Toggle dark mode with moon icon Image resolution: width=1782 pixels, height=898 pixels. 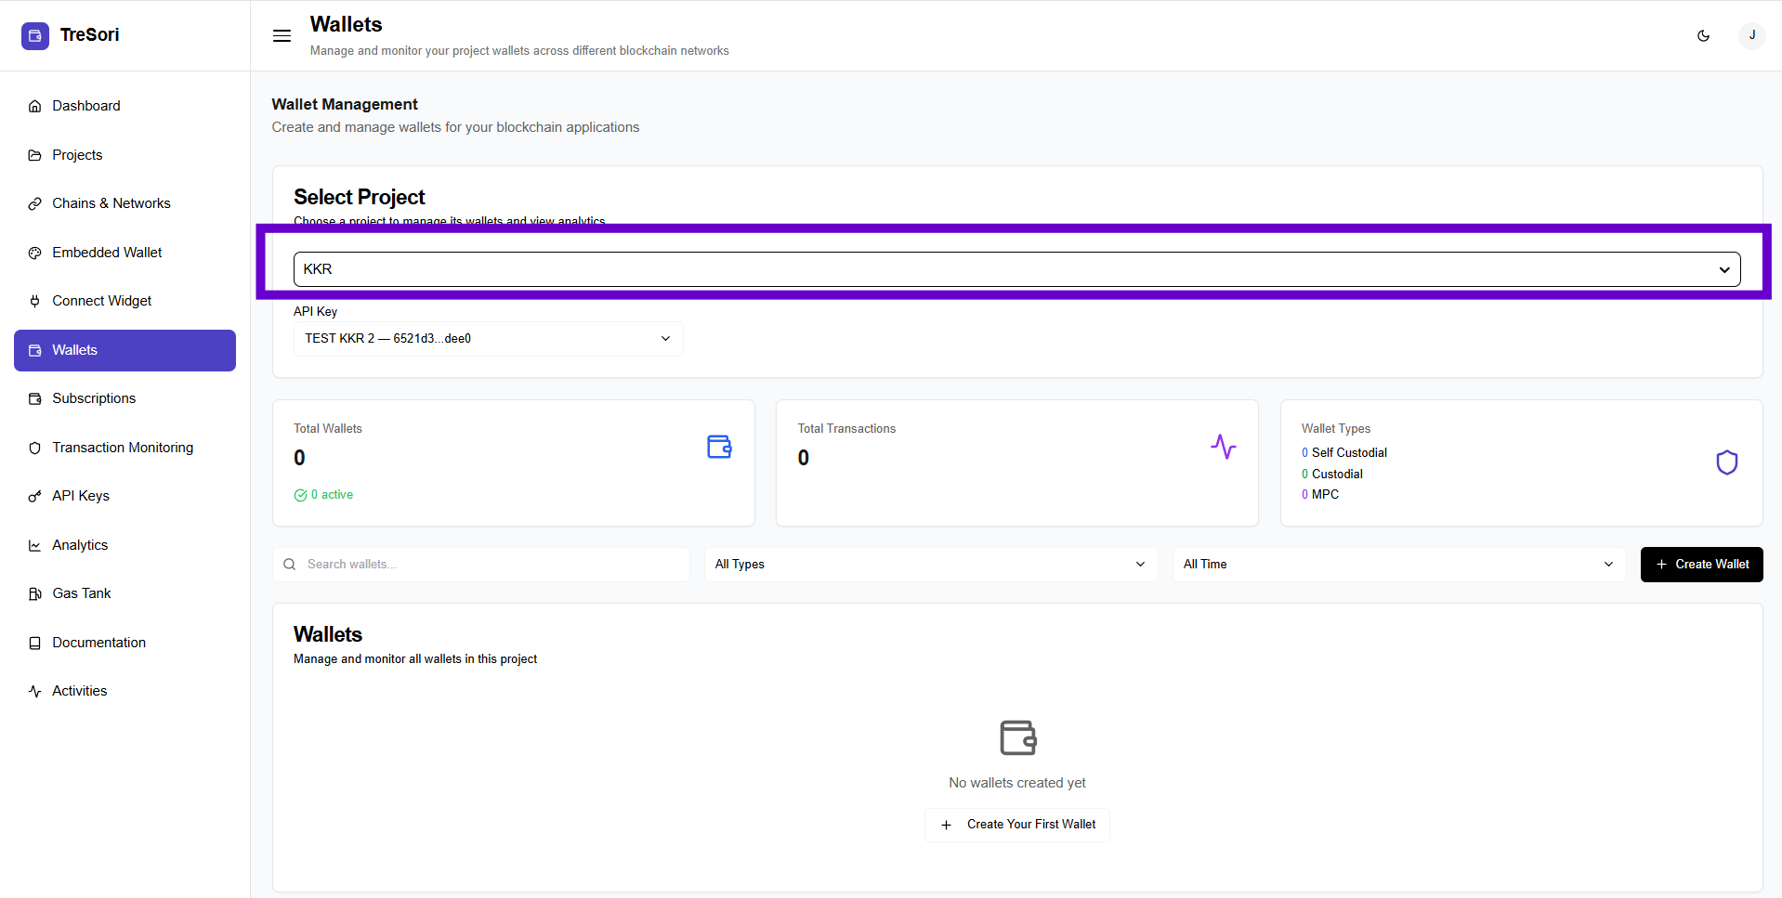click(1703, 36)
